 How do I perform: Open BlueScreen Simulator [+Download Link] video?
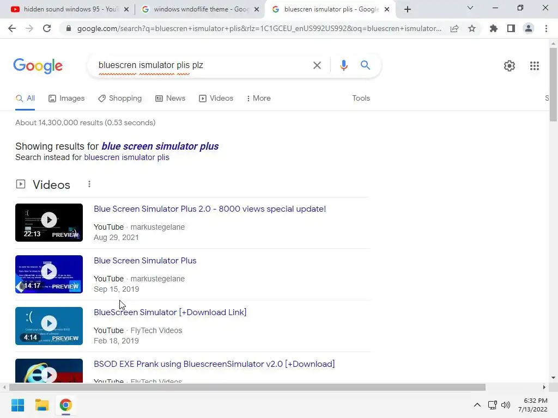tap(170, 312)
